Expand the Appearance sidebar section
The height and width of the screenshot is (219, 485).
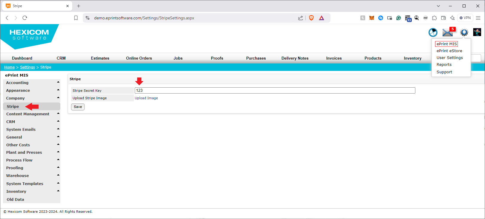point(32,90)
